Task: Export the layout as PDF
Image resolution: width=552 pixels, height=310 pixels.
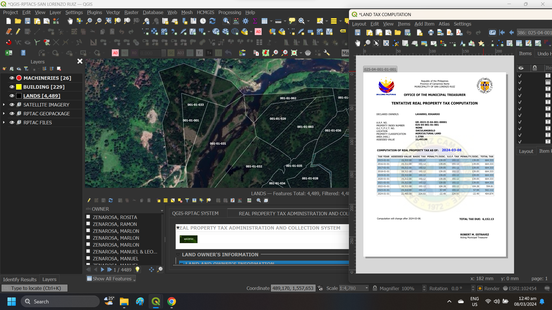Action: pyautogui.click(x=459, y=32)
